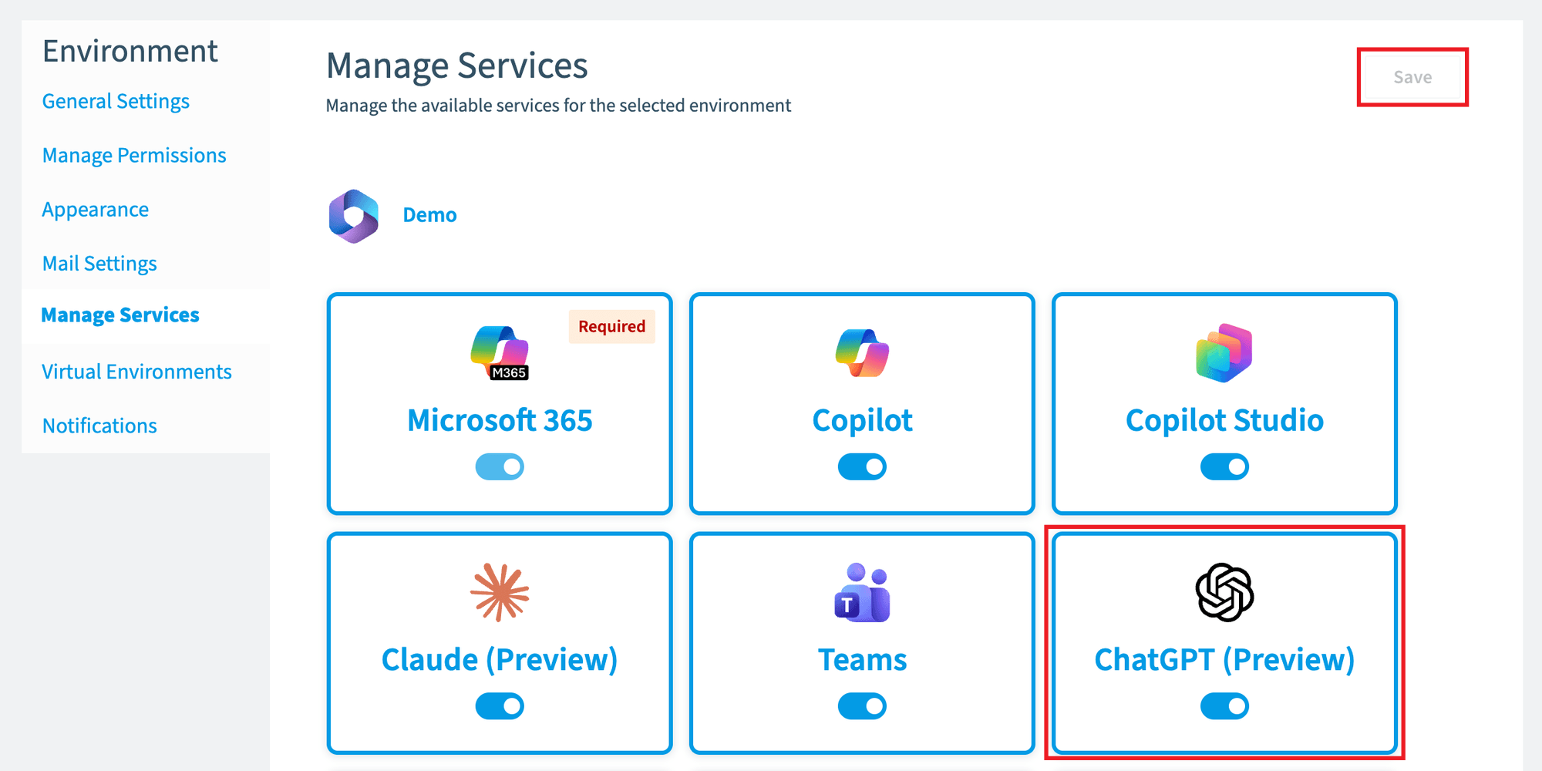Click the Manage Services page heading

[456, 66]
